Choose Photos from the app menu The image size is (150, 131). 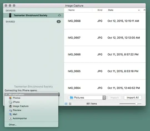31,98
